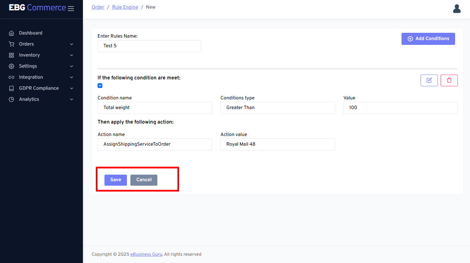
Task: Expand the Inventory menu chevron
Action: (x=72, y=55)
